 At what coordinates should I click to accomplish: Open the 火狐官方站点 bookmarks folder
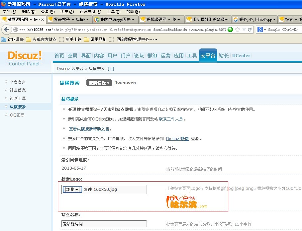coord(42,39)
